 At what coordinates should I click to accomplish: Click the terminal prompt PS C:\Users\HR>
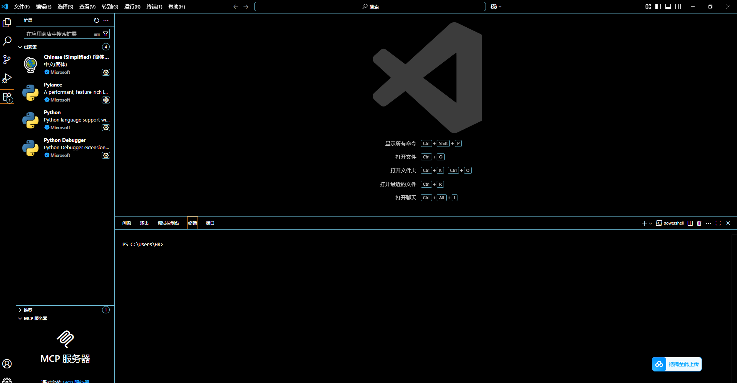point(143,245)
